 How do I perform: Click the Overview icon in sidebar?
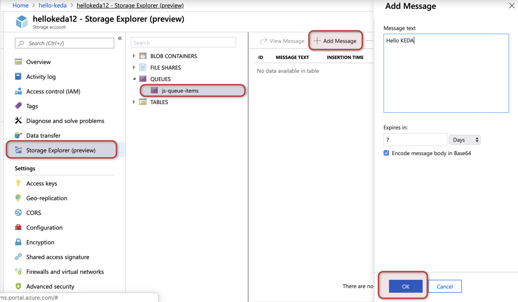pyautogui.click(x=18, y=62)
